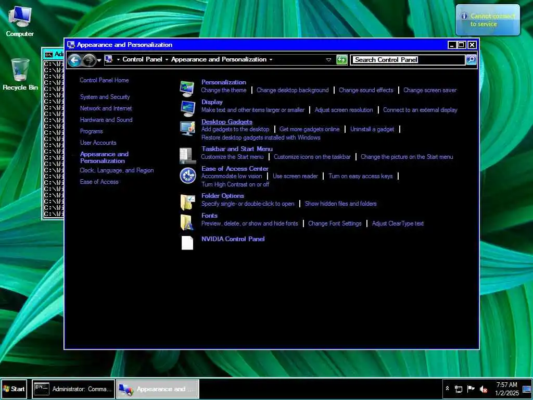Click Change screen saver link
The height and width of the screenshot is (400, 533).
429,90
